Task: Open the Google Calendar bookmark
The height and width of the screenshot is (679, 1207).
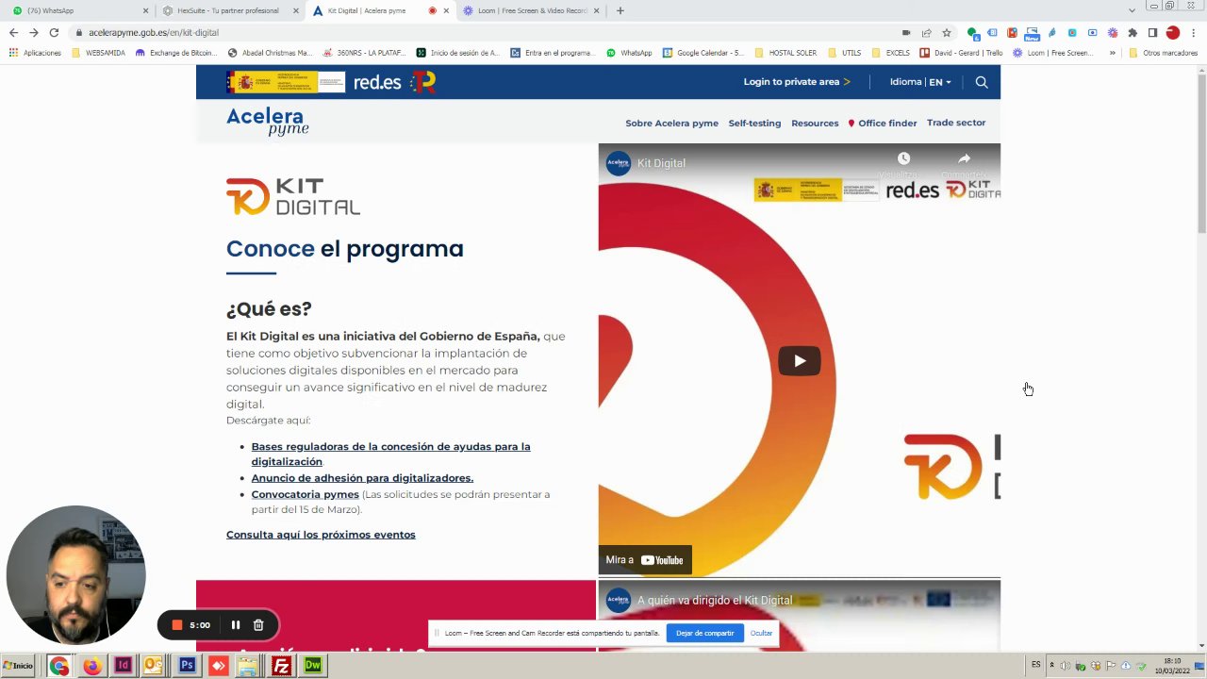Action: [x=703, y=53]
